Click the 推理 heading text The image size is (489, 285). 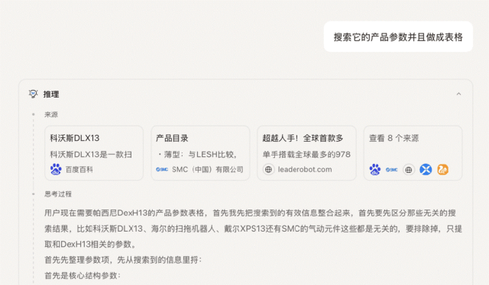point(51,94)
